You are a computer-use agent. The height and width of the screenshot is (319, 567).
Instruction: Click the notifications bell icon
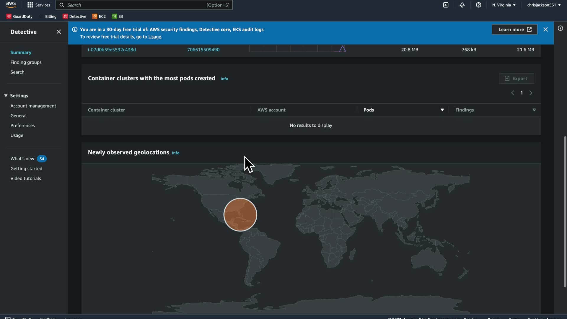462,5
